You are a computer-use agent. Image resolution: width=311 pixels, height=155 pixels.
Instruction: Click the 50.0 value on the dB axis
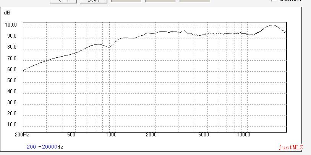click(x=12, y=81)
